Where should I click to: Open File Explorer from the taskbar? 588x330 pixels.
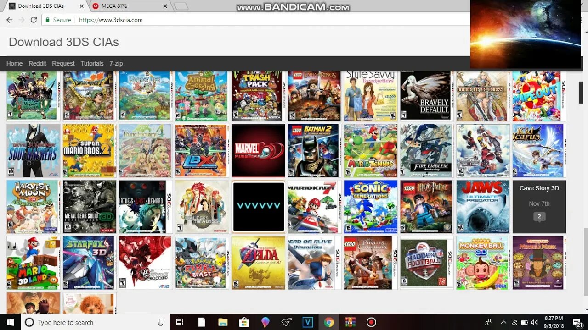[x=223, y=322]
